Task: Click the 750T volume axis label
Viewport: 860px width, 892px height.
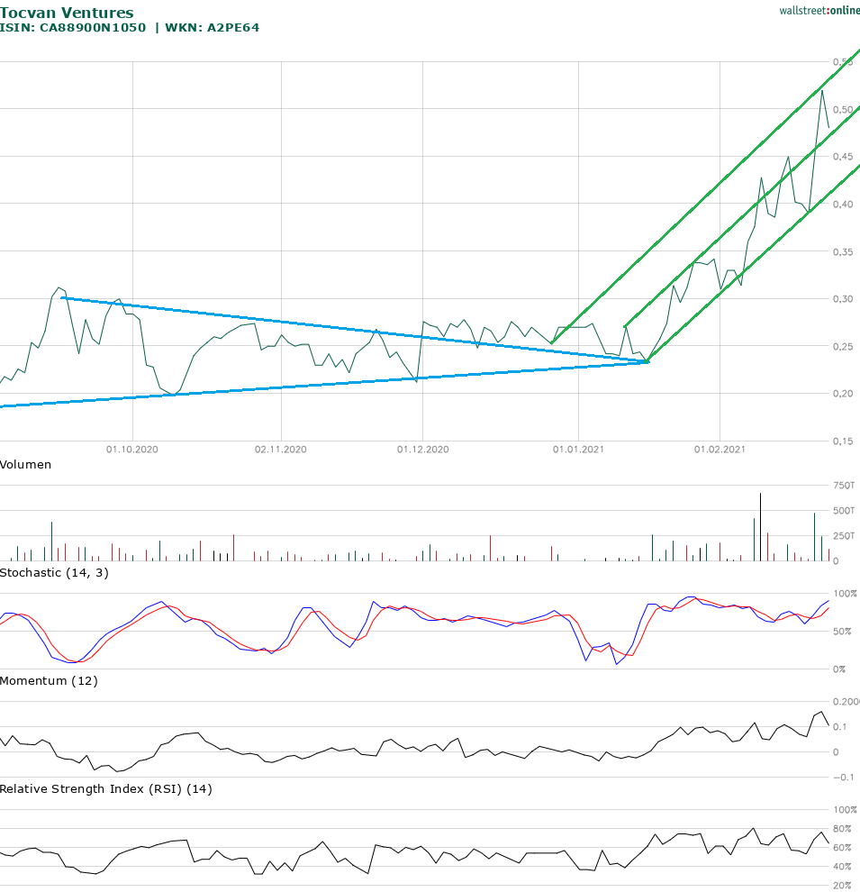Action: tap(844, 486)
